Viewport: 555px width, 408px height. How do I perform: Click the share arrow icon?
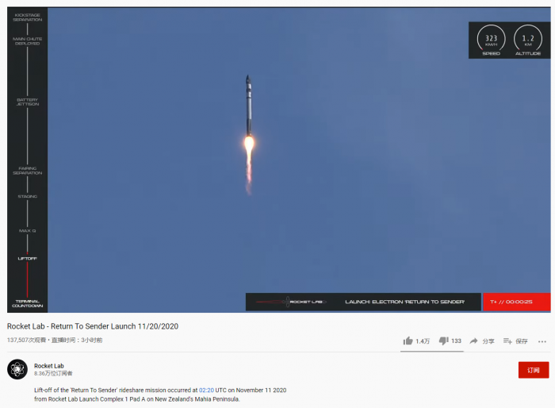473,341
